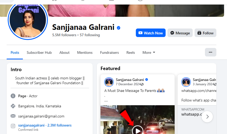Click verified badge on first featured post
Viewport: 227px width, 134px height.
[x=147, y=79]
